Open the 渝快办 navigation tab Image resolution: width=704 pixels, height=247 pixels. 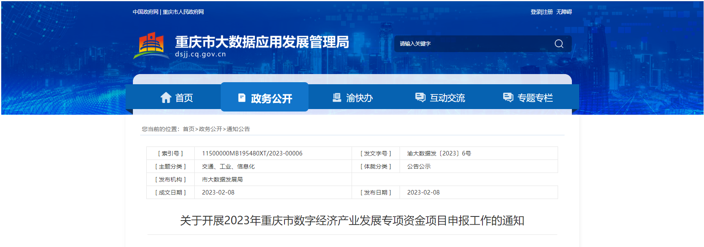tap(359, 98)
